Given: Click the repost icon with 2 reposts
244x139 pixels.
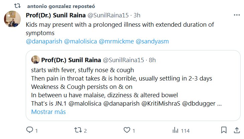Looking at the screenshot, I should tap(78, 130).
